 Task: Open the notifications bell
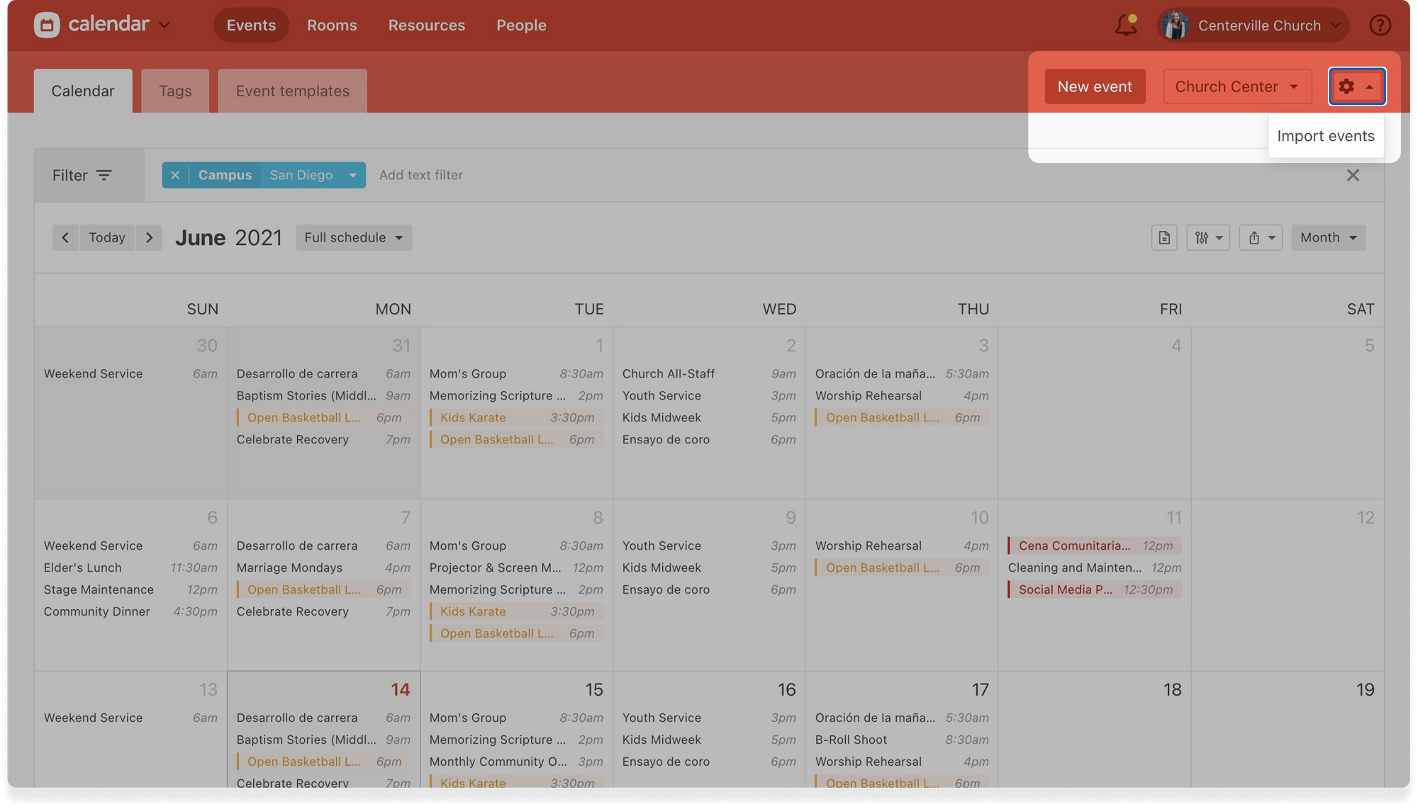click(x=1126, y=25)
